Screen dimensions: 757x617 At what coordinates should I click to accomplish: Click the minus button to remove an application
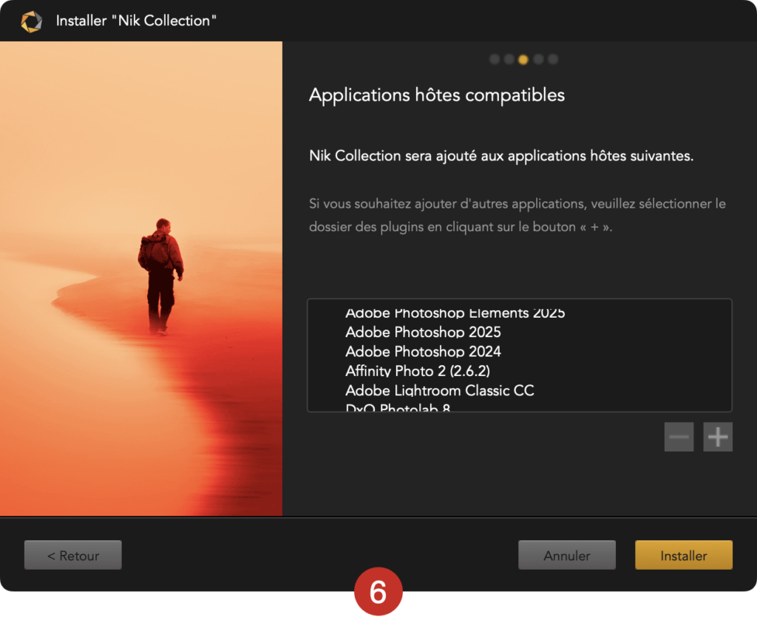click(679, 437)
